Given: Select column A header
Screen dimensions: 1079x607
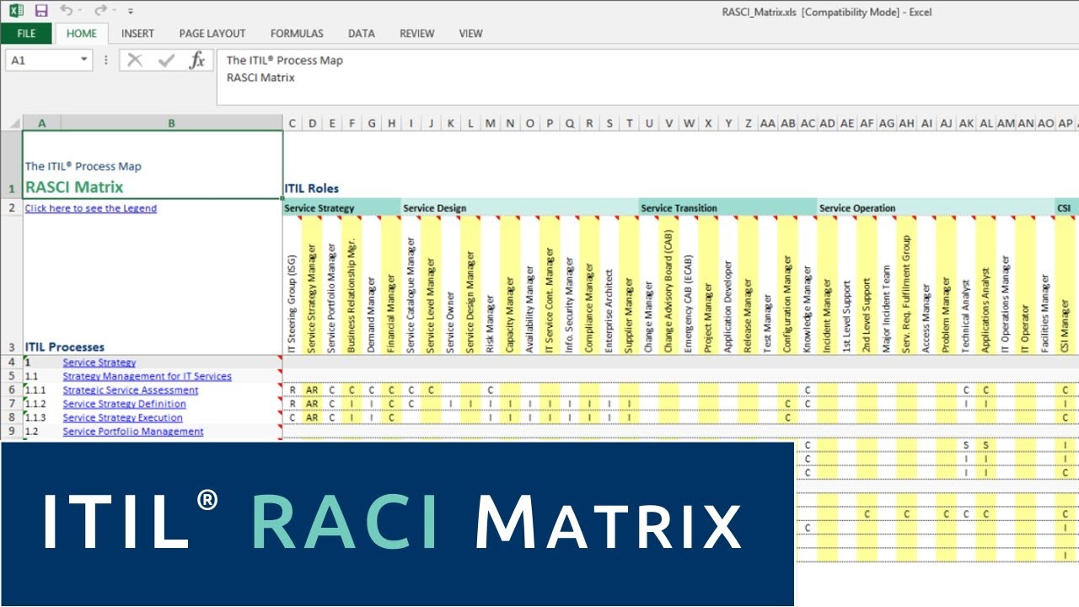Looking at the screenshot, I should 41,123.
